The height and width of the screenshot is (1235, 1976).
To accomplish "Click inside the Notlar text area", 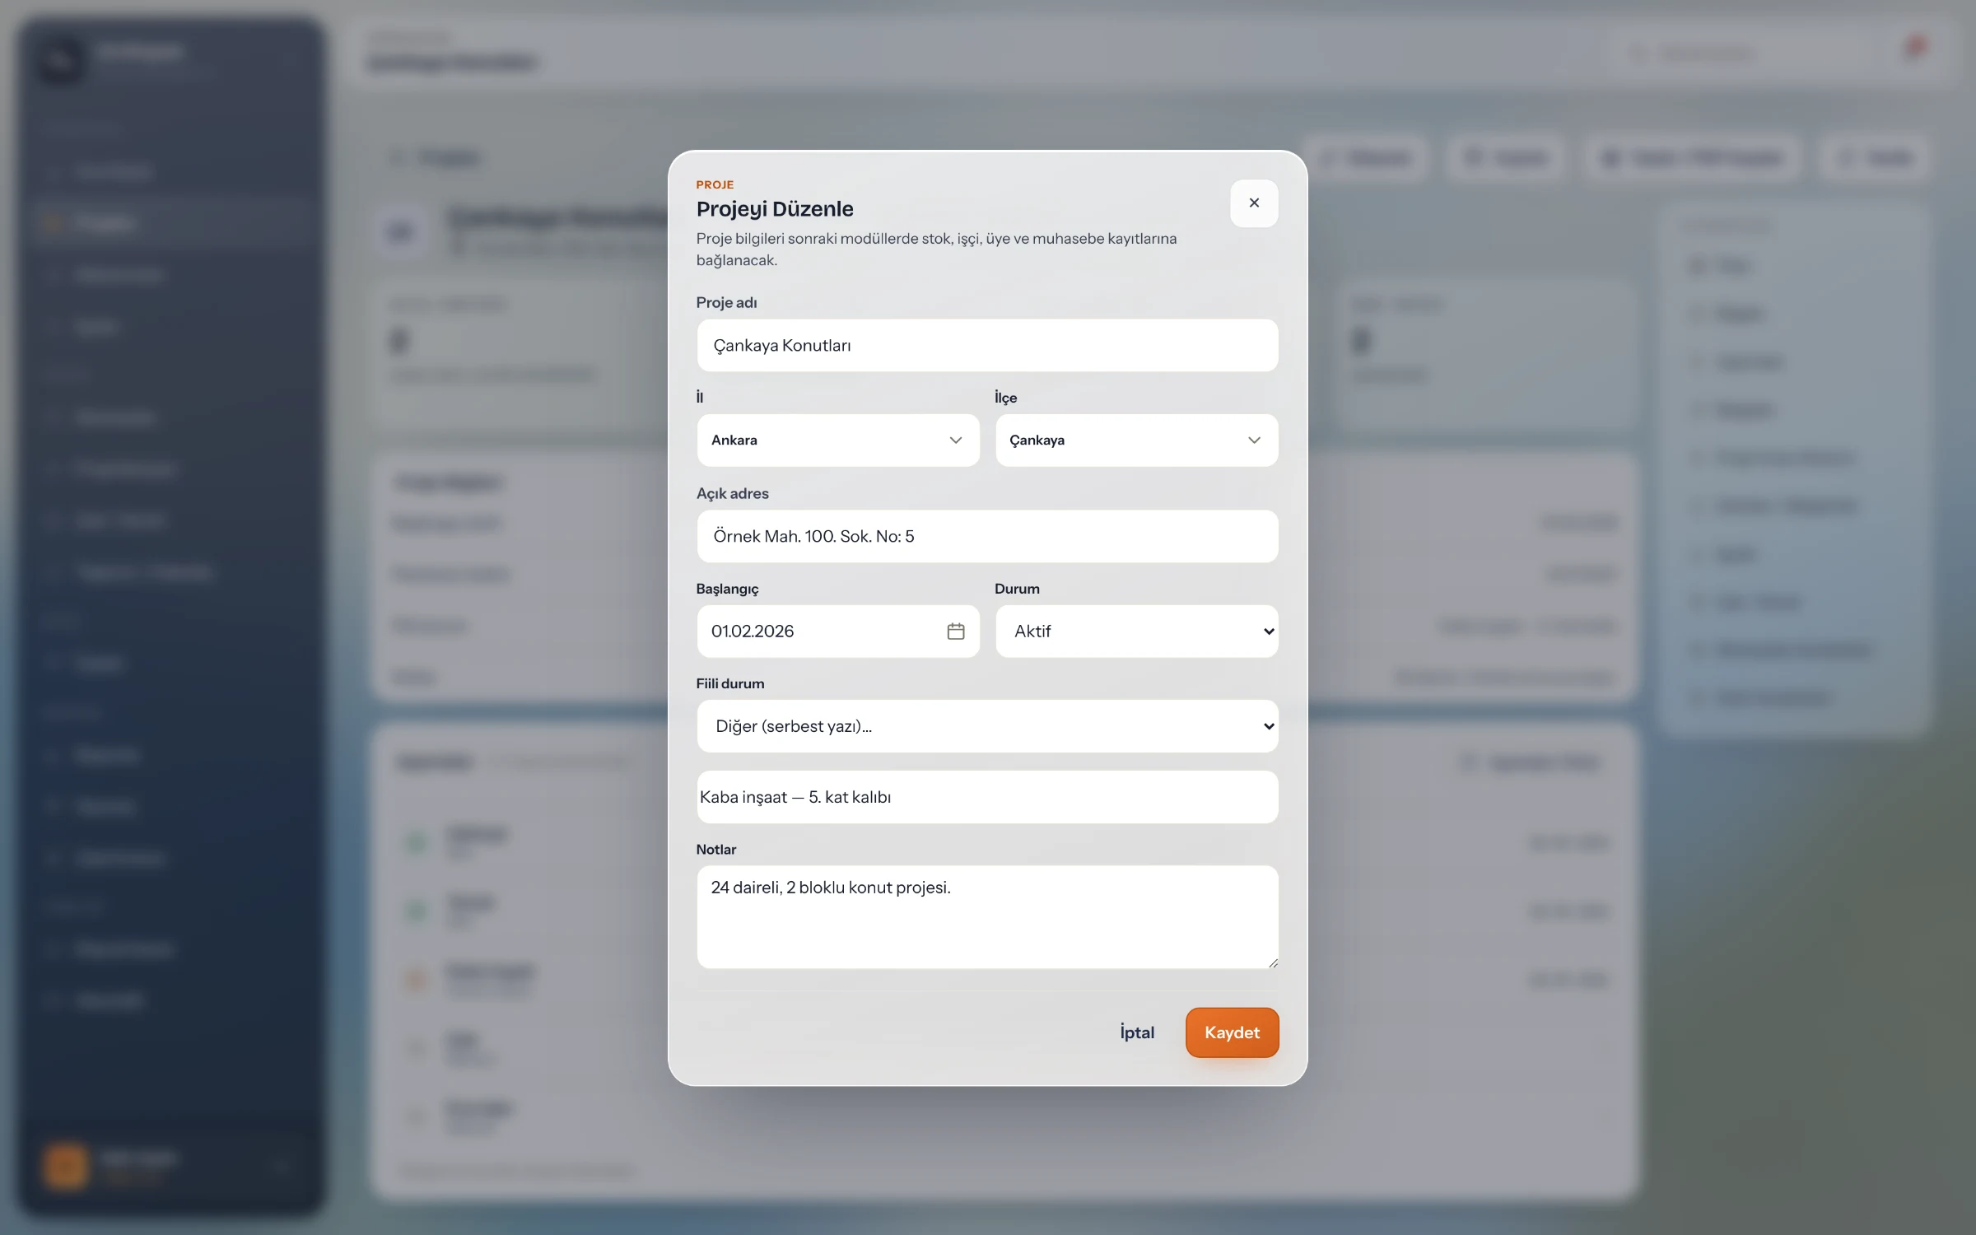I will coord(987,916).
